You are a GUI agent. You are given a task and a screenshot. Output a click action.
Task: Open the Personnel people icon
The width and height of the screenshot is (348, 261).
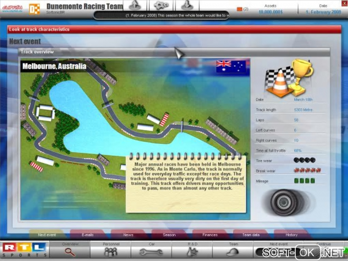pyautogui.click(x=111, y=252)
